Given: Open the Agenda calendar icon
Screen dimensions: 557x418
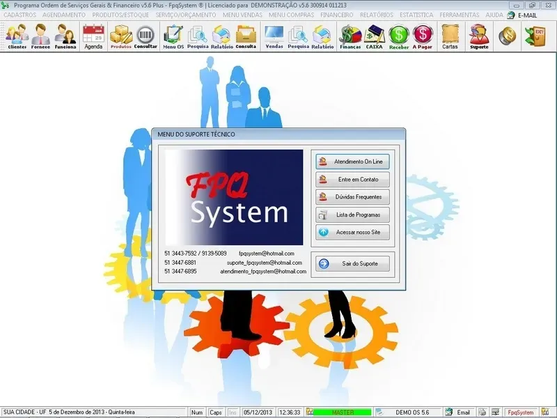Looking at the screenshot, I should pyautogui.click(x=93, y=36).
